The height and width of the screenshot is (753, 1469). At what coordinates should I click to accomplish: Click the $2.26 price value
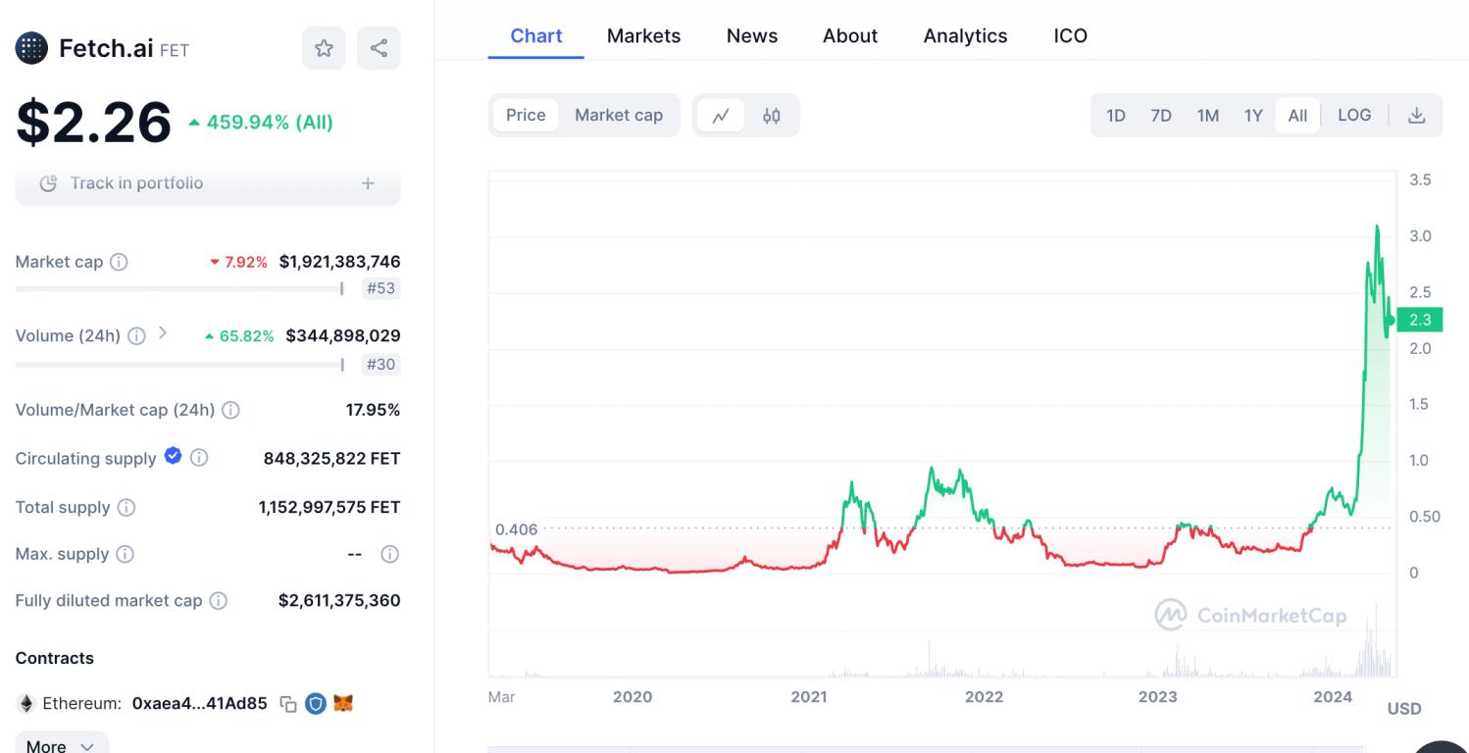94,123
